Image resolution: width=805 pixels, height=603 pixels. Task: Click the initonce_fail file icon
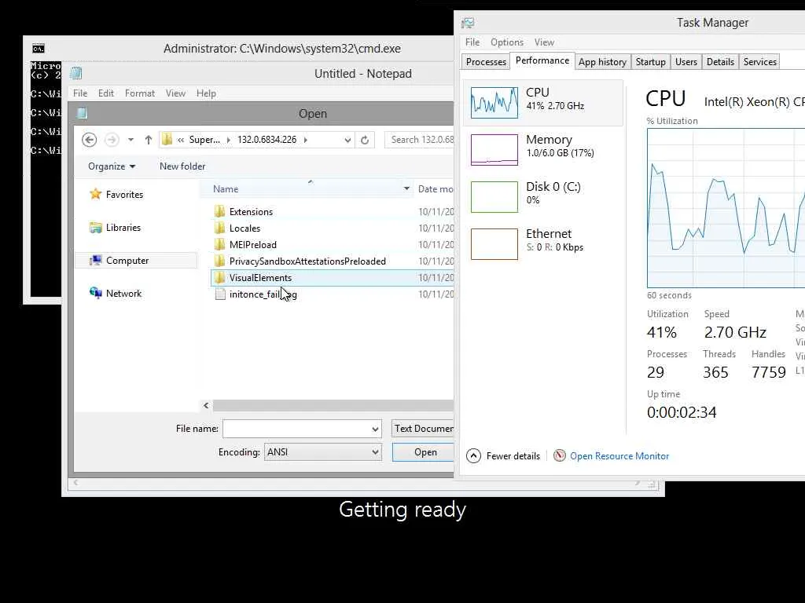click(220, 294)
